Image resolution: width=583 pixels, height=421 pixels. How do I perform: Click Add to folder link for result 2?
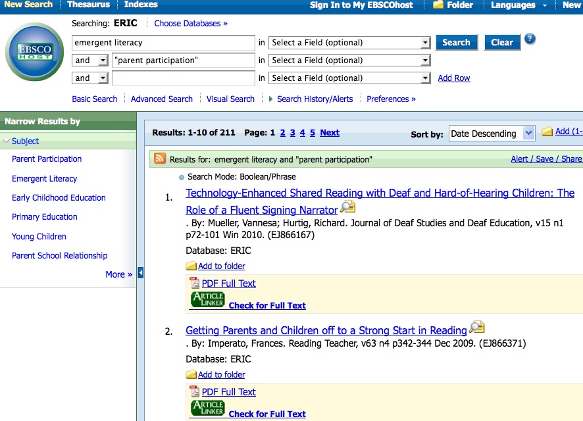(x=222, y=374)
